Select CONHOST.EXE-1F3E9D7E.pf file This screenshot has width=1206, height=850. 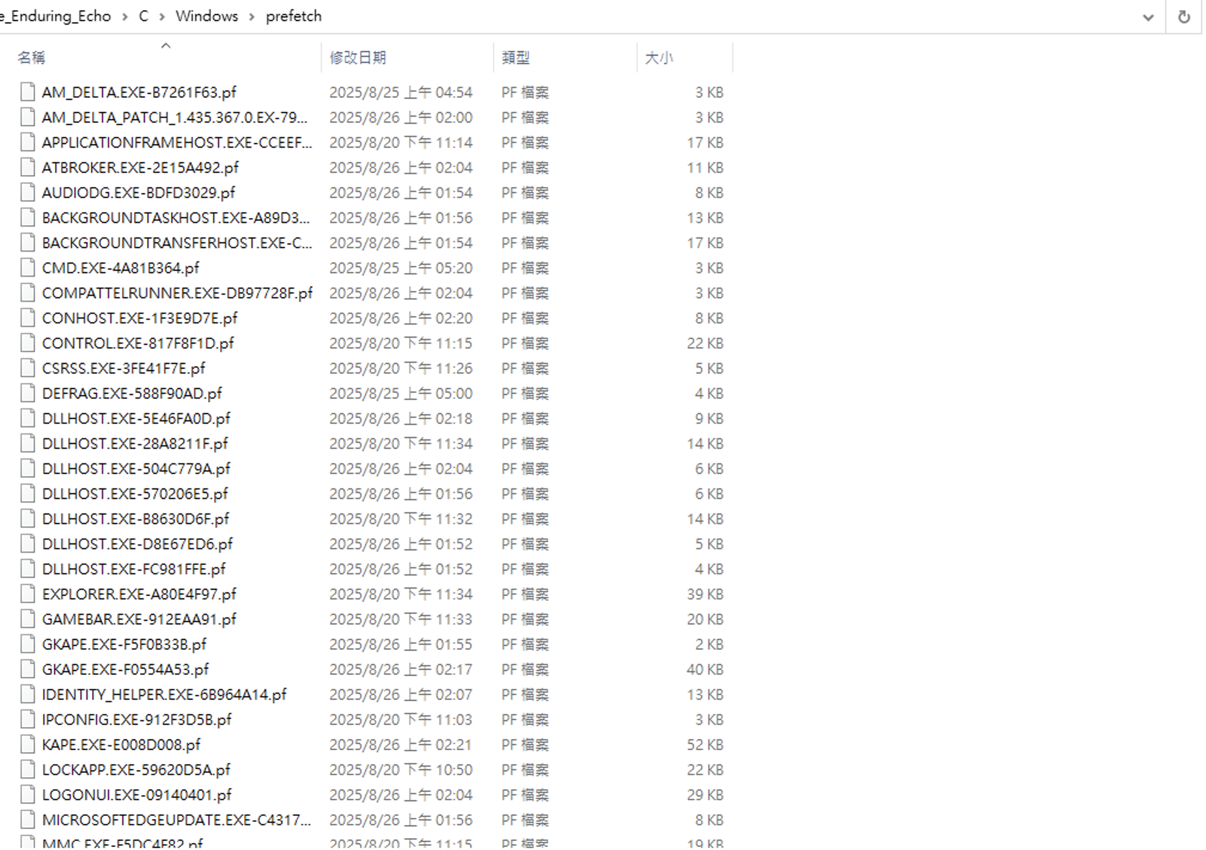tap(139, 318)
